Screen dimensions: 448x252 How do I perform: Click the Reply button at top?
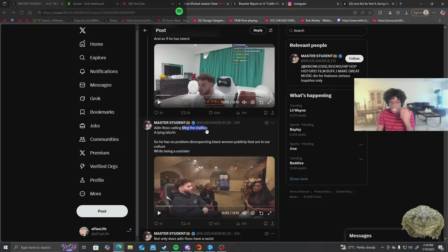258,30
